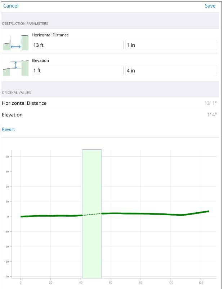This screenshot has height=289, width=224.
Task: Select the Elevation feet input field
Action: (x=77, y=71)
